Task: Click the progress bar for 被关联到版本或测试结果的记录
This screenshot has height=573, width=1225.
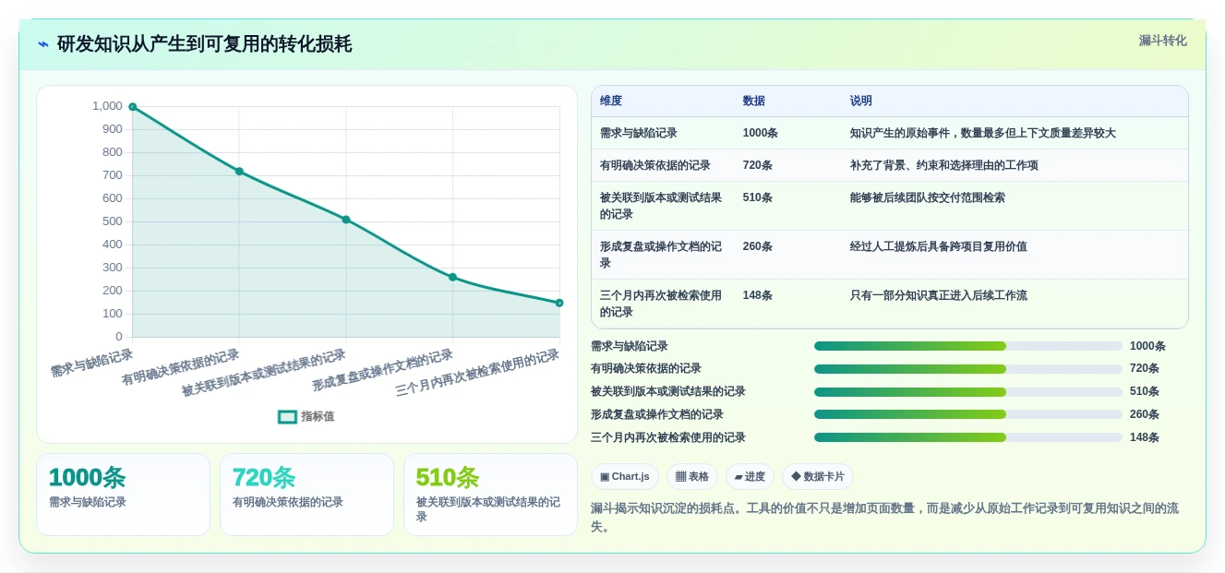Action: click(x=968, y=392)
